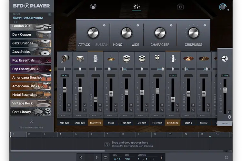Mute the Floor Tom channel
This screenshot has width=242, height=161.
(162, 105)
